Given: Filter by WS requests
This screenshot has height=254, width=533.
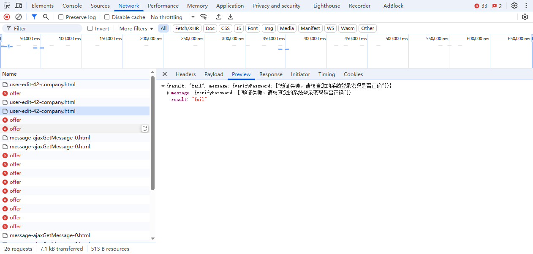Looking at the screenshot, I should pos(330,28).
